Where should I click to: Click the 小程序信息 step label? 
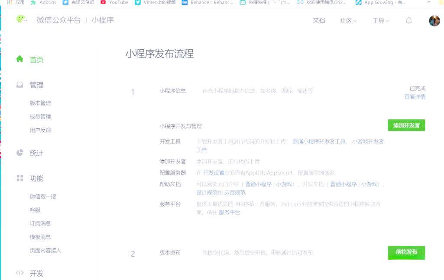click(x=172, y=91)
